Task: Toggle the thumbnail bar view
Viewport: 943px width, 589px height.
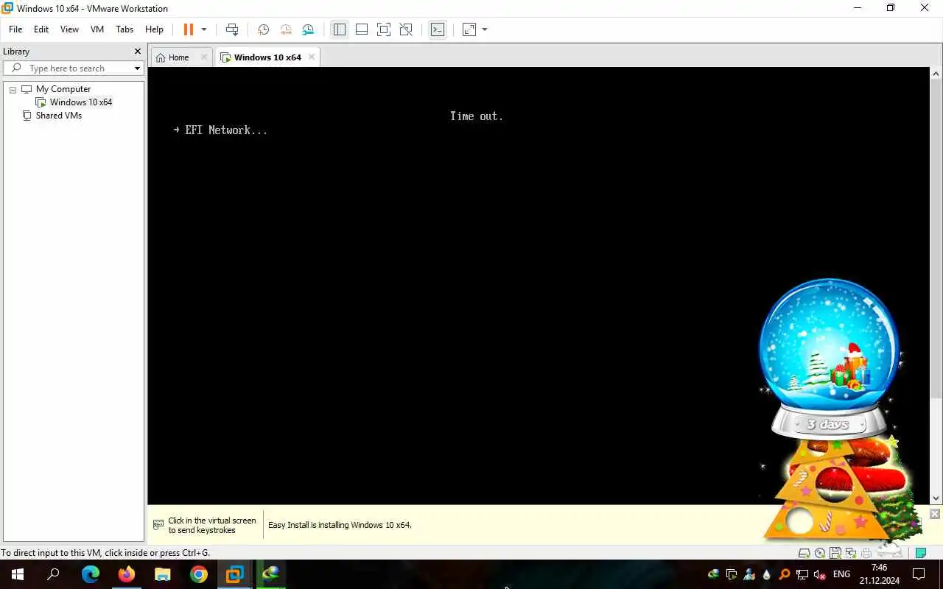Action: (362, 29)
